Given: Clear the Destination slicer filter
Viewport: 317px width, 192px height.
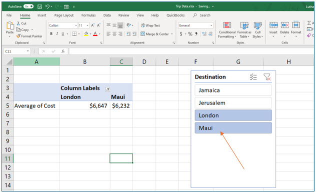Looking at the screenshot, I should pos(267,77).
